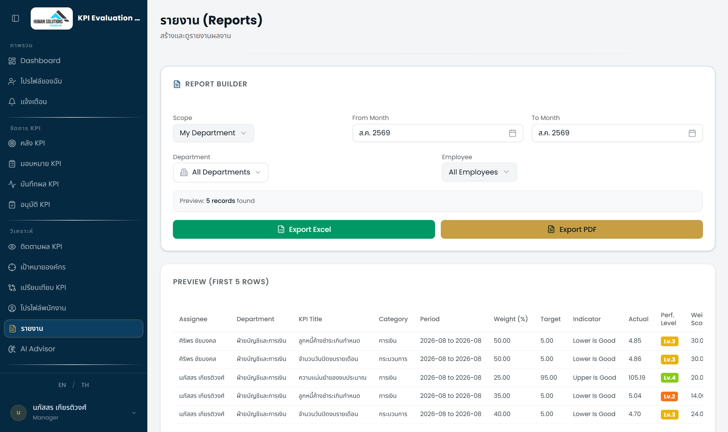The height and width of the screenshot is (432, 728).
Task: Click Lv.3 badge in Actual 4.70 row
Action: pyautogui.click(x=669, y=415)
